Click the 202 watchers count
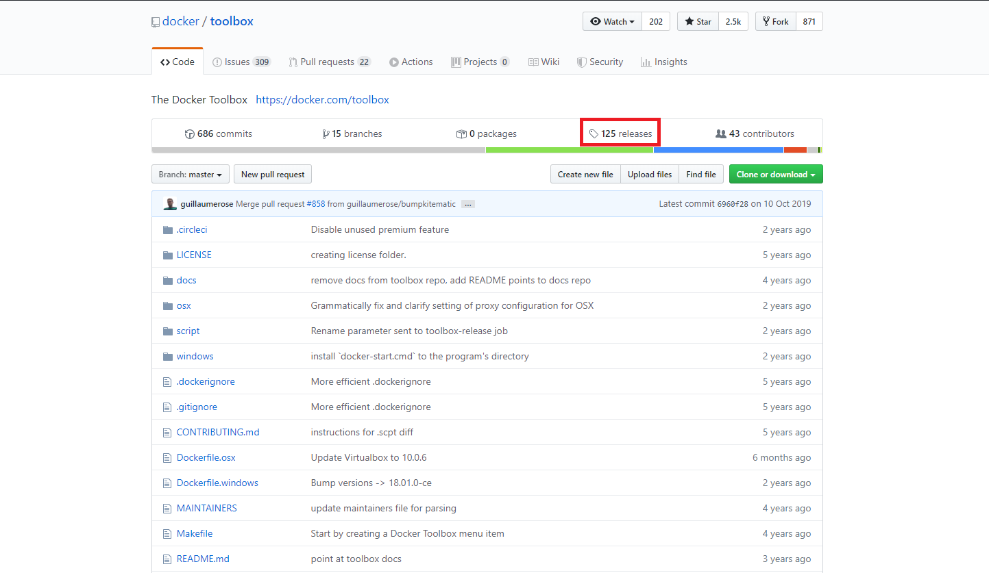The image size is (989, 573). 656,22
